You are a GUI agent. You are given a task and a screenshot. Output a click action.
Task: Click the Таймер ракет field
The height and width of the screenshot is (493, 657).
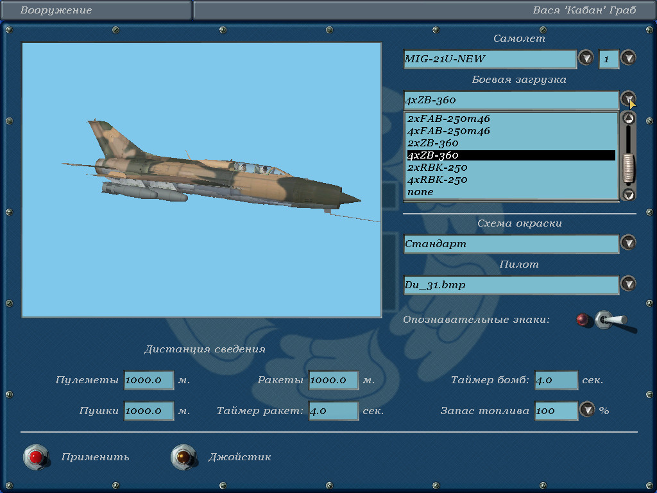tap(334, 411)
